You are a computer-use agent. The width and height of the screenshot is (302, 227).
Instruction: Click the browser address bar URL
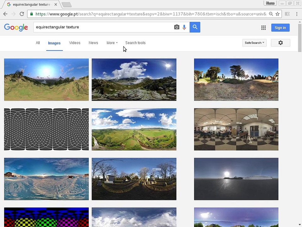click(x=151, y=14)
